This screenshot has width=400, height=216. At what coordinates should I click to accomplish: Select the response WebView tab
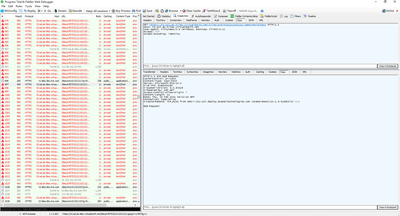236,72
